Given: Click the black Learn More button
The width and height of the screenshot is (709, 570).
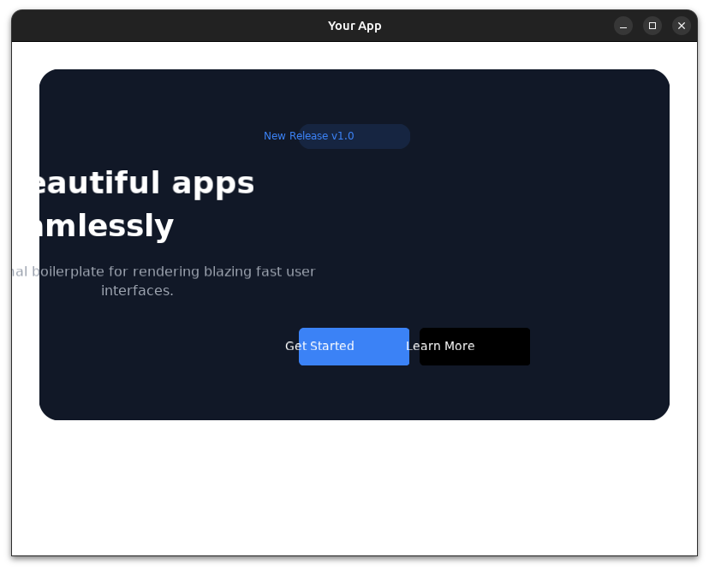Looking at the screenshot, I should click(x=474, y=347).
